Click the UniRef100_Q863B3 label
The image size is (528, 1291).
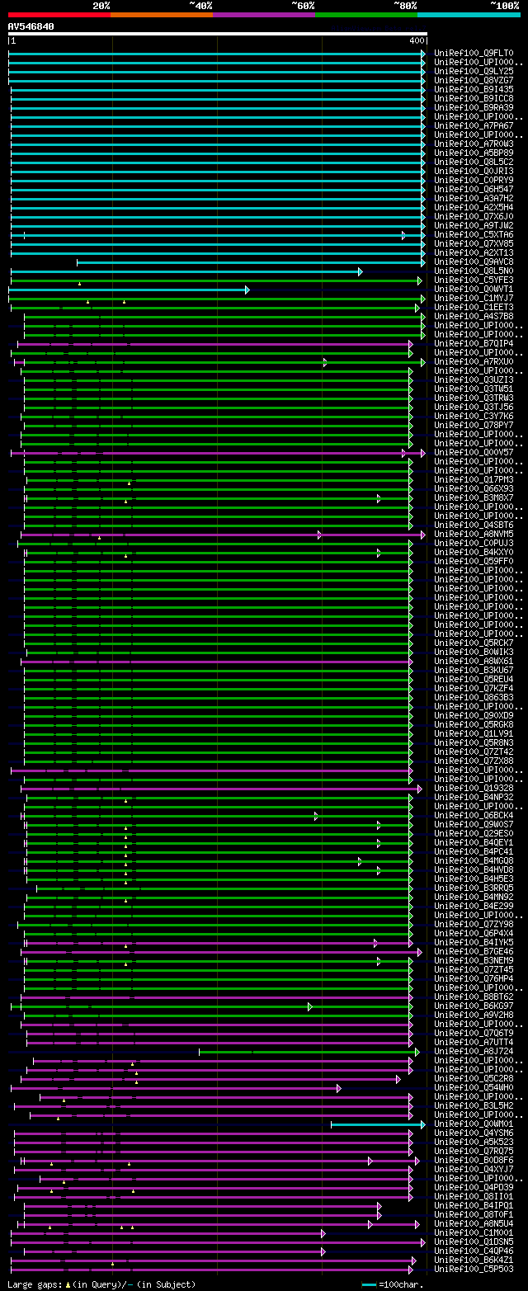point(474,698)
